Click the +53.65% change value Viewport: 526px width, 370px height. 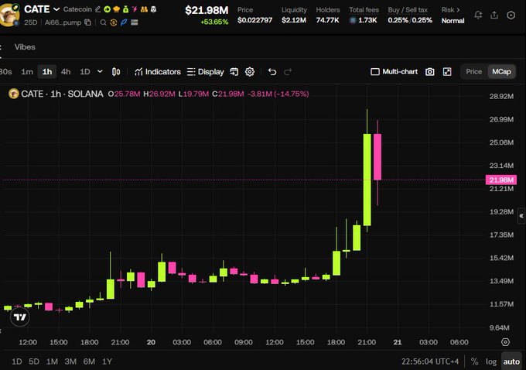214,22
